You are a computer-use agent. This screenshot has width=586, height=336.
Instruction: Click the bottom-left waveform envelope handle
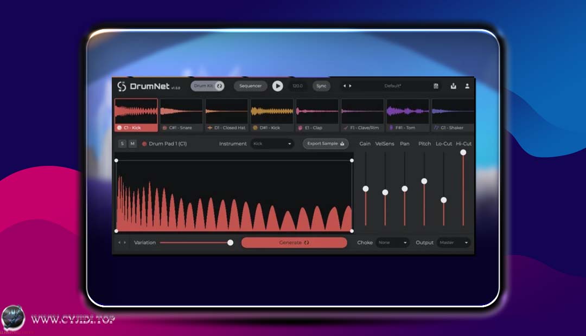(x=116, y=231)
